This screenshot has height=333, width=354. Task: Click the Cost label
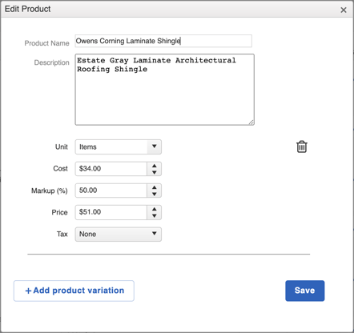[60, 169]
